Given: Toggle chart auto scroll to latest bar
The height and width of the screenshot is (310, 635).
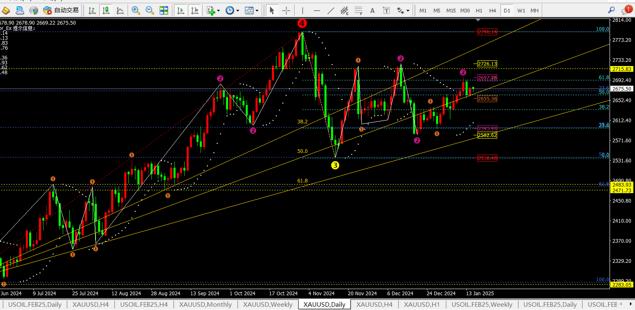Looking at the screenshot, I should click(180, 10).
